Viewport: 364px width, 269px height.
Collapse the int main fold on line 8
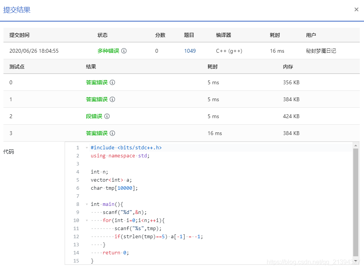tap(87, 204)
